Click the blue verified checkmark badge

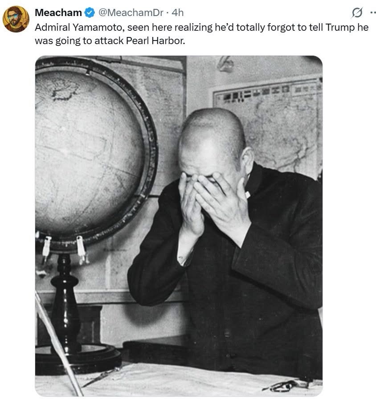click(90, 12)
